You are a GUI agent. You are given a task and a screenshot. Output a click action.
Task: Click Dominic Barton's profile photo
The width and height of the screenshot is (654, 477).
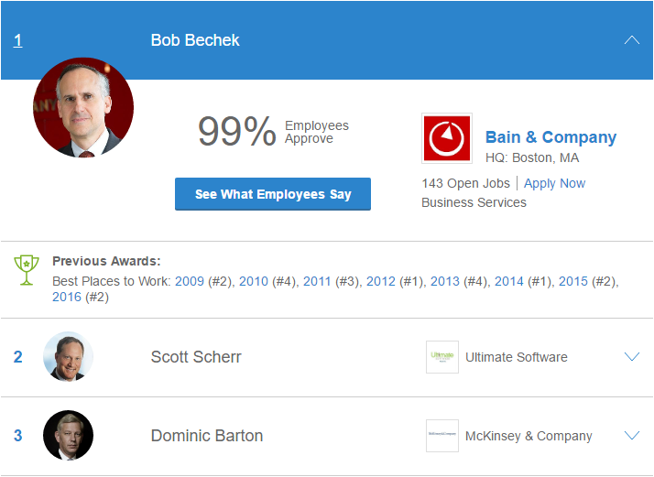pyautogui.click(x=69, y=436)
